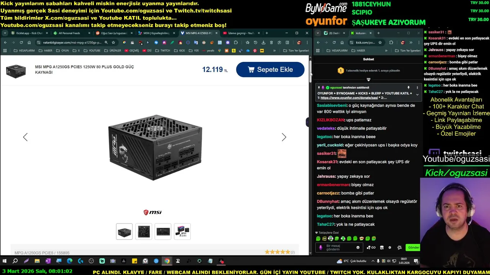This screenshot has width=490, height=275.
Task: Bookmark the vatanbilgisayar page with star icon
Action: tap(113, 42)
